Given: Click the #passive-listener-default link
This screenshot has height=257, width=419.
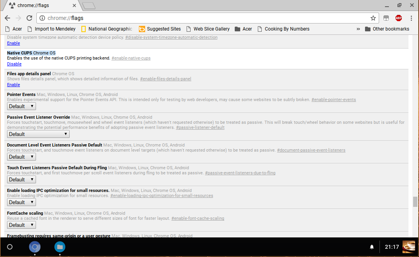Looking at the screenshot, I should [x=200, y=127].
